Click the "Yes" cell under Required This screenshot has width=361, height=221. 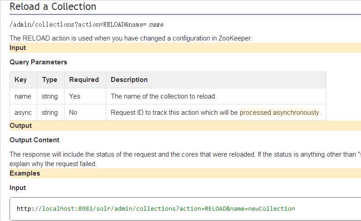75,96
